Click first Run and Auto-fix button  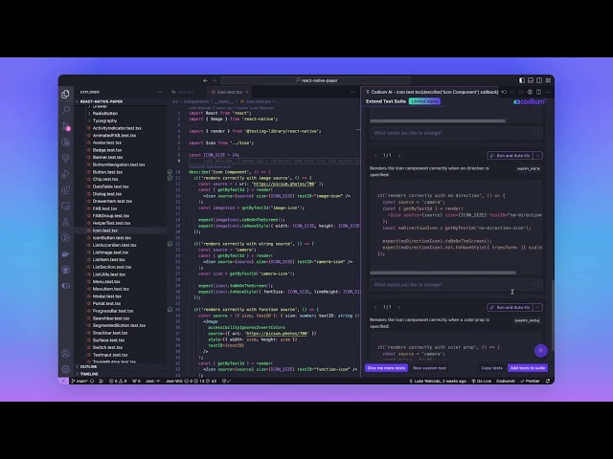click(x=511, y=155)
